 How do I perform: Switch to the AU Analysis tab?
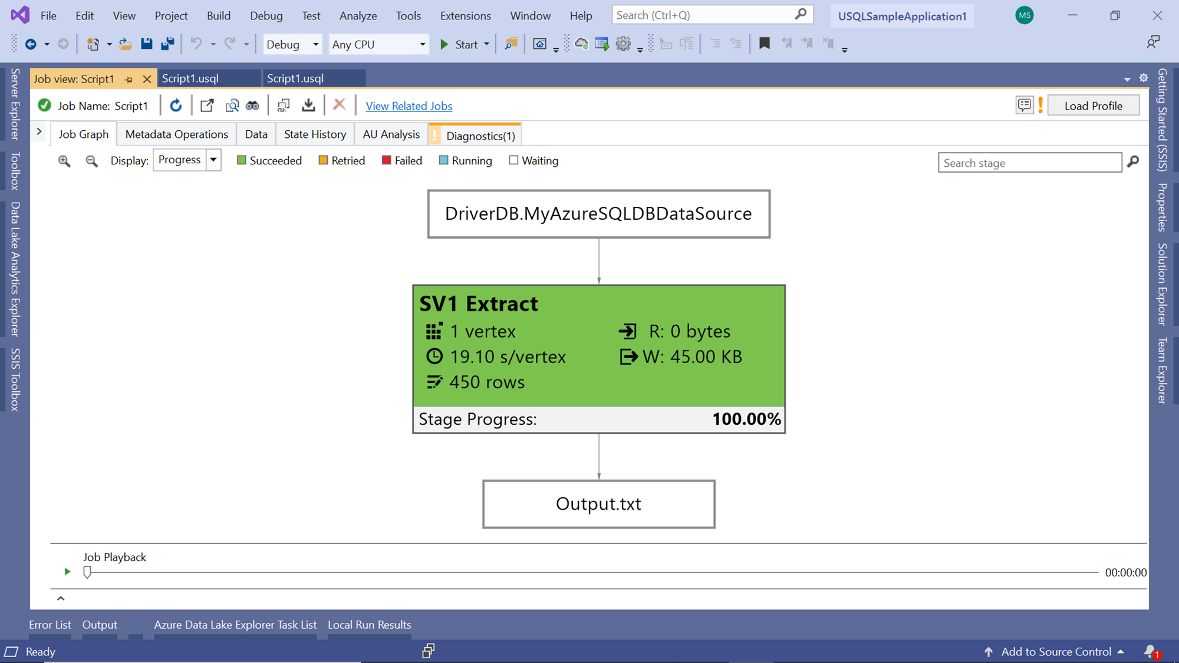391,134
